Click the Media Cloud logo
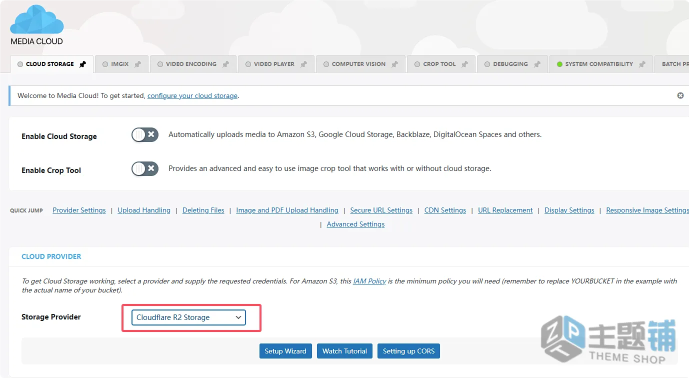Screen dimensions: 689x378 [37, 25]
